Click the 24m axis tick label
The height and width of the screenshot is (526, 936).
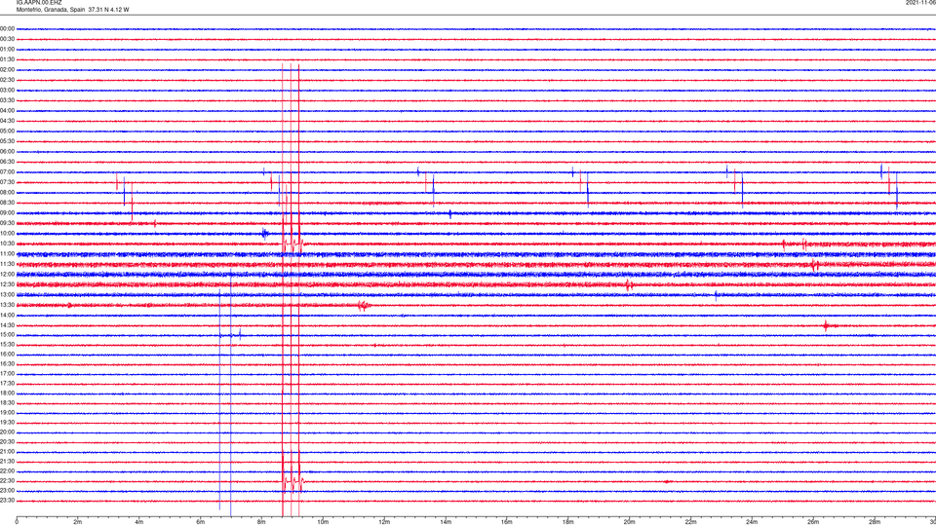coord(752,522)
